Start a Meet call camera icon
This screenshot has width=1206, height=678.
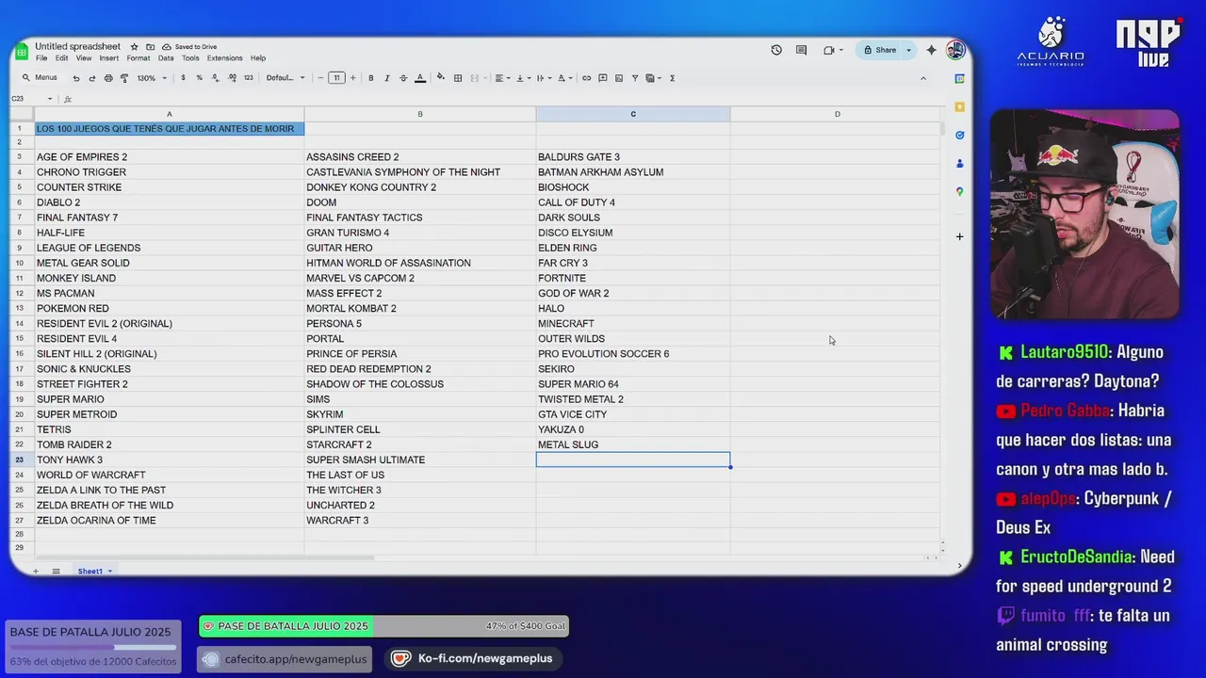pos(829,50)
